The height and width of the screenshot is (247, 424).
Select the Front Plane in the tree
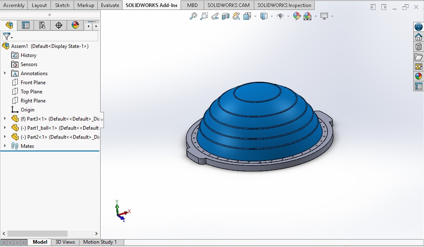(x=33, y=82)
